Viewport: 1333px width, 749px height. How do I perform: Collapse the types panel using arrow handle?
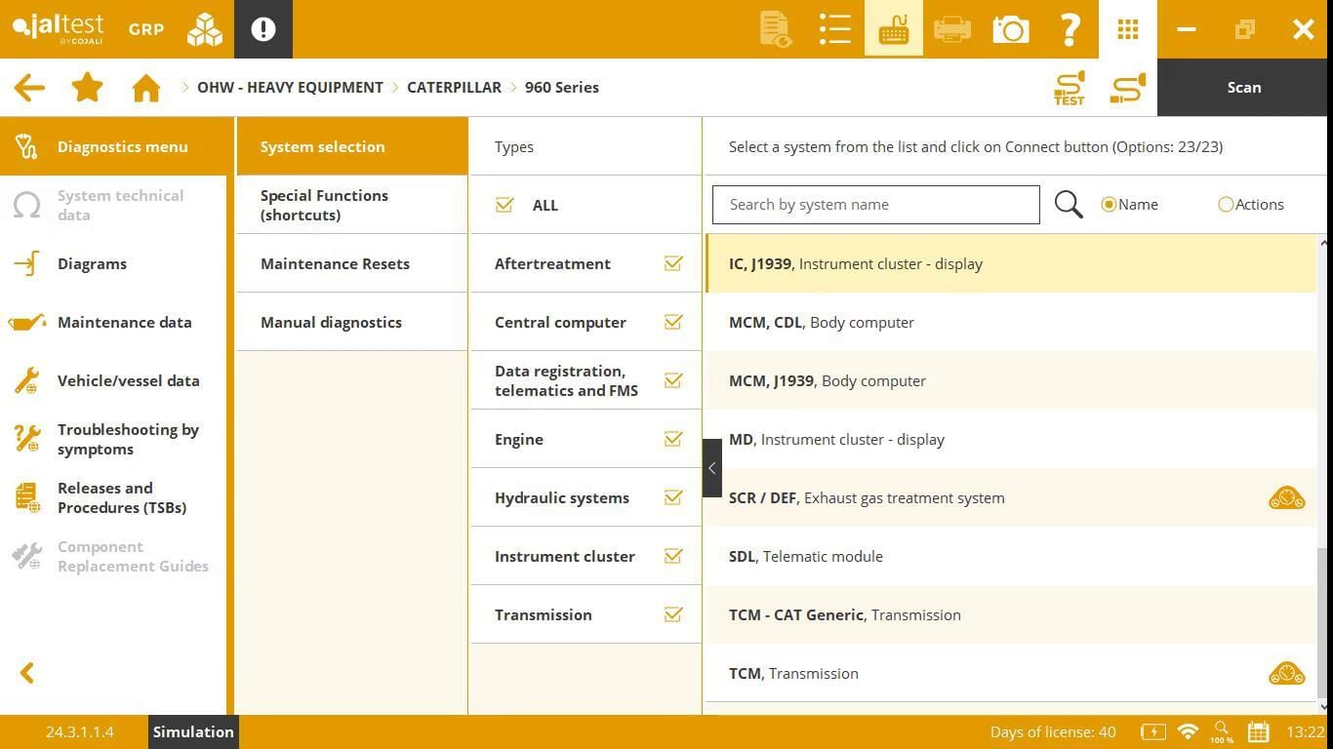click(712, 468)
